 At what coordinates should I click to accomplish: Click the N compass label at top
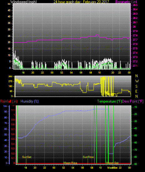pyautogui.click(x=137, y=76)
